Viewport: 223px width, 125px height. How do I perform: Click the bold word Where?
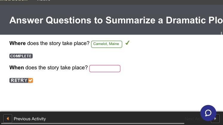click(x=17, y=43)
